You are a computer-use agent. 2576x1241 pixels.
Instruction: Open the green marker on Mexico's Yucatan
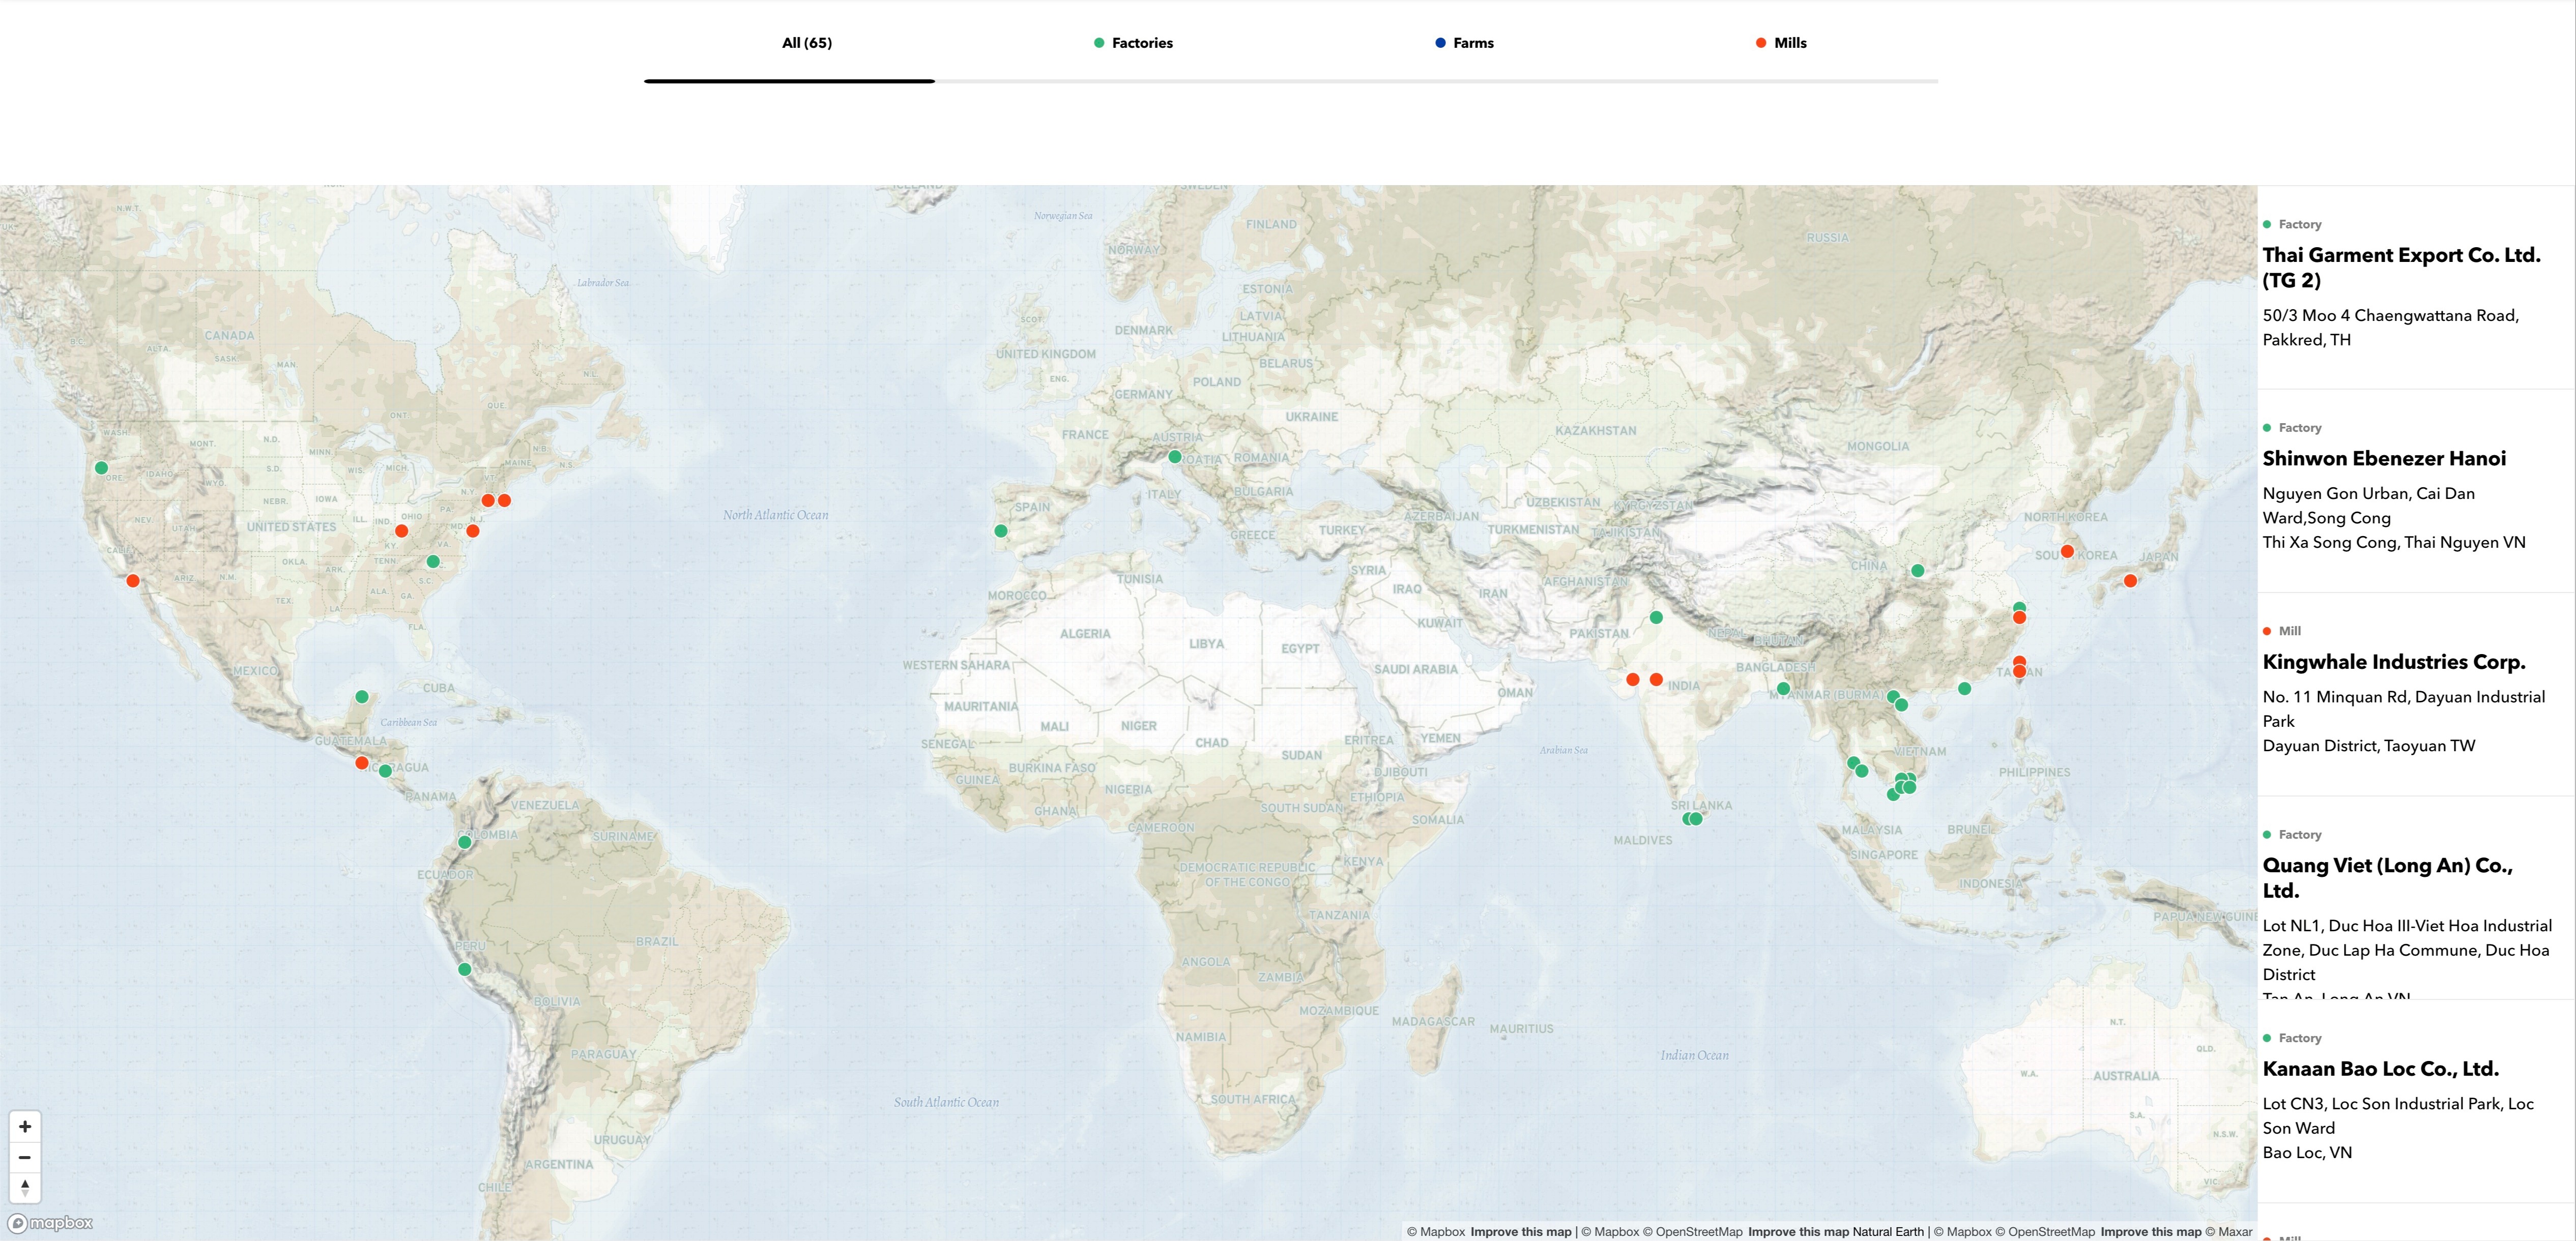[x=362, y=697]
